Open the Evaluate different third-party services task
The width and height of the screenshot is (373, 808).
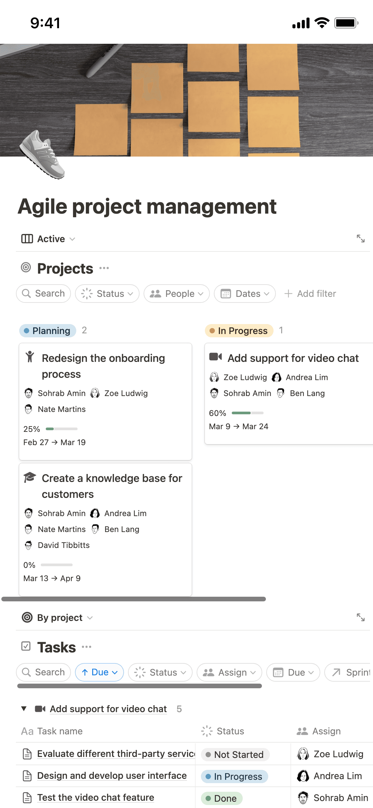[116, 754]
